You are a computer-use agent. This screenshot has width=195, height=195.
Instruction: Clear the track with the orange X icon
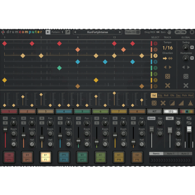coord(168,85)
